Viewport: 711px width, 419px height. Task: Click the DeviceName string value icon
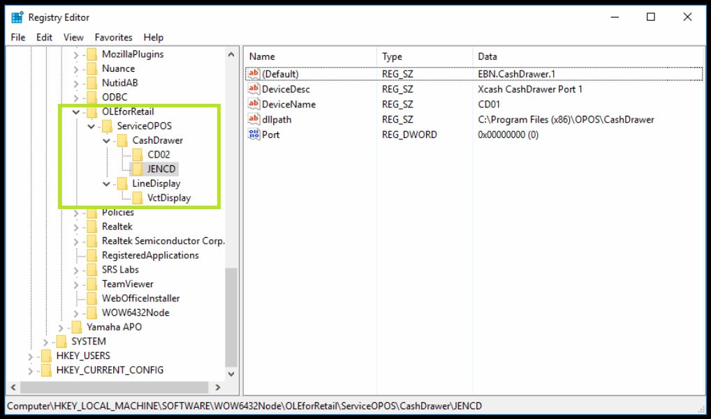pyautogui.click(x=254, y=105)
